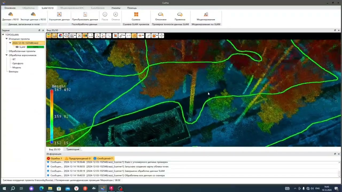This screenshot has width=342, height=192.
Task: Click the center target view icon
Action: (x=161, y=35)
